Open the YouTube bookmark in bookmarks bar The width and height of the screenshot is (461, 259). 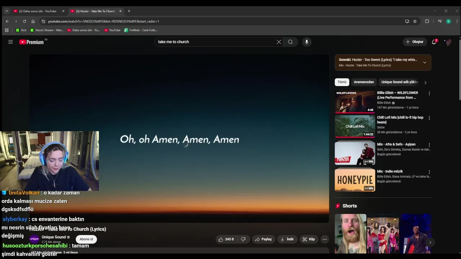pos(112,30)
